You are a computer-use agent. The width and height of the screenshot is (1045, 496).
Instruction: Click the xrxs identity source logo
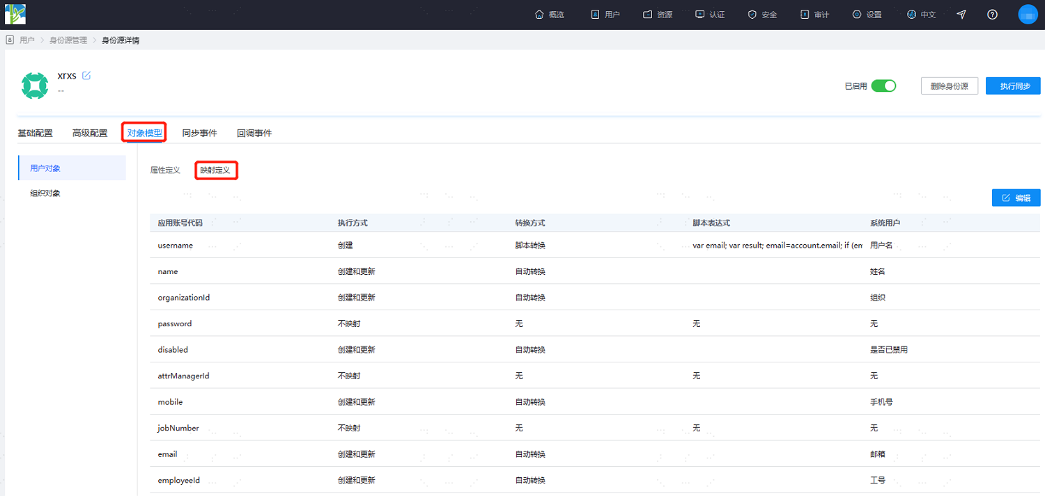35,86
